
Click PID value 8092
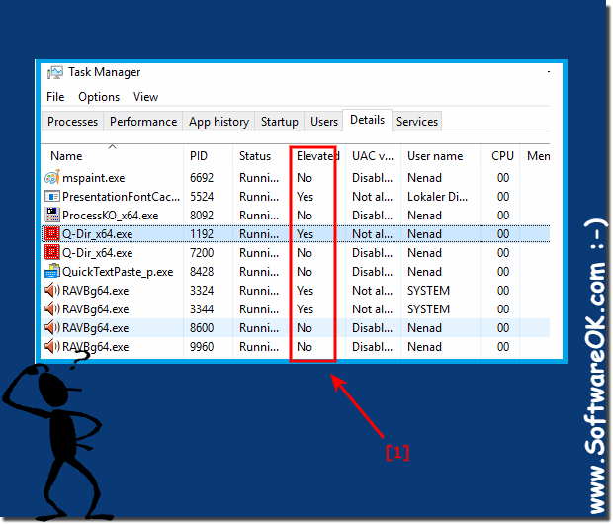pos(202,216)
